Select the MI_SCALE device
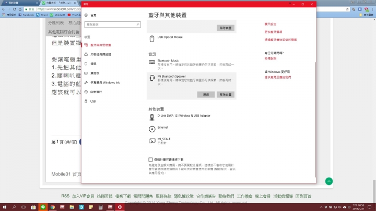Screen dimensions: 376x211 coord(191,141)
